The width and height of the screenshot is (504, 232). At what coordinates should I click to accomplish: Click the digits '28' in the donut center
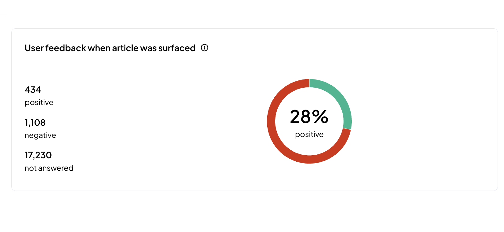pos(301,117)
